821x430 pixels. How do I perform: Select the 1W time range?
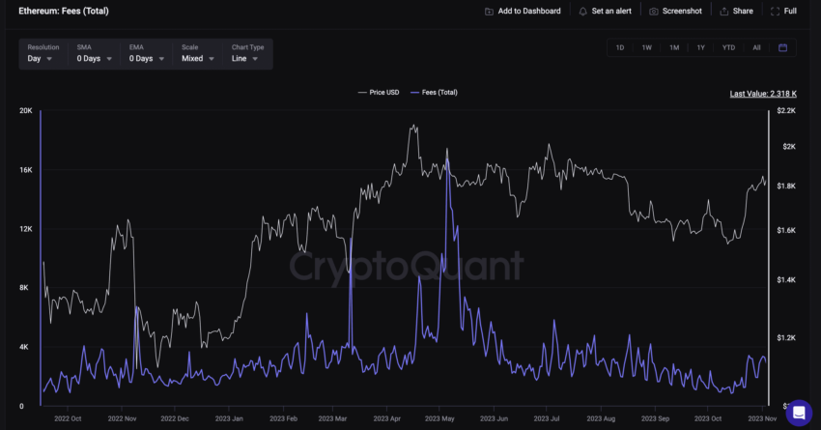tap(647, 47)
